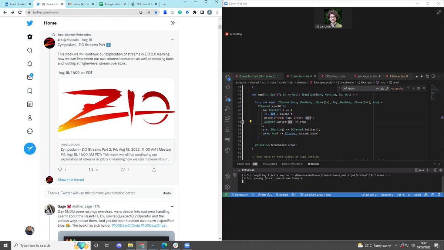Maximize terminal panel with up chevron
The height and width of the screenshot is (250, 444).
tap(435, 164)
